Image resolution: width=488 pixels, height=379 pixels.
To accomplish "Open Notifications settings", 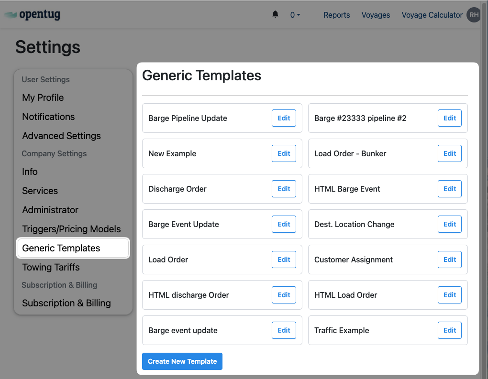I will coord(48,117).
